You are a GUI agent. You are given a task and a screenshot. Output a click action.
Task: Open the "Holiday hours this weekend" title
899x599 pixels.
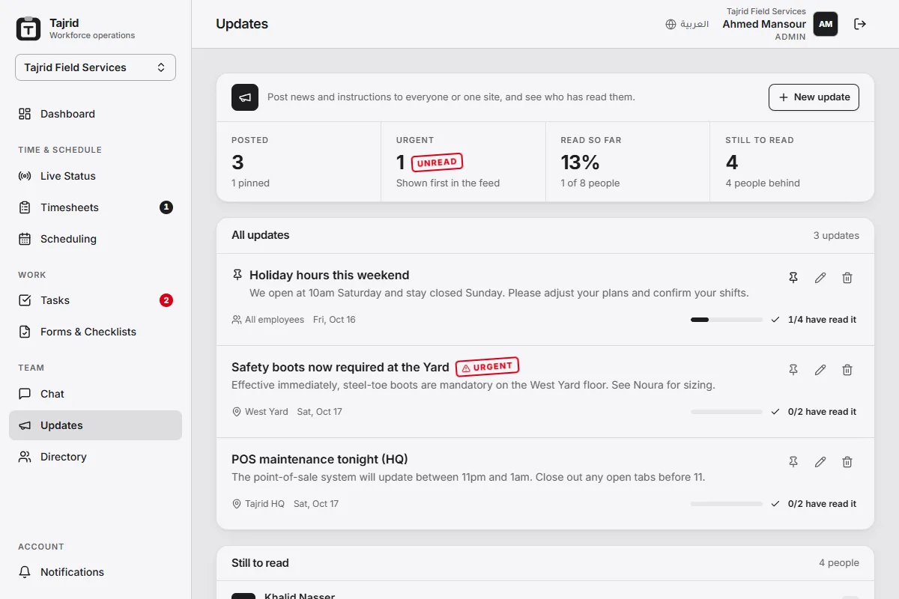coord(330,275)
